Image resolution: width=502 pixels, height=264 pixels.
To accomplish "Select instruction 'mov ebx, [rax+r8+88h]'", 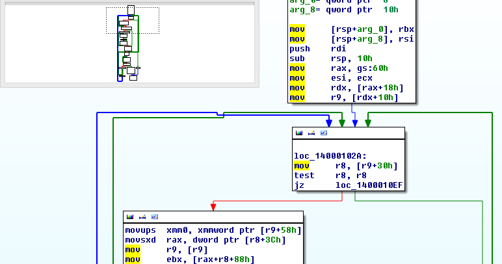I will pyautogui.click(x=190, y=259).
